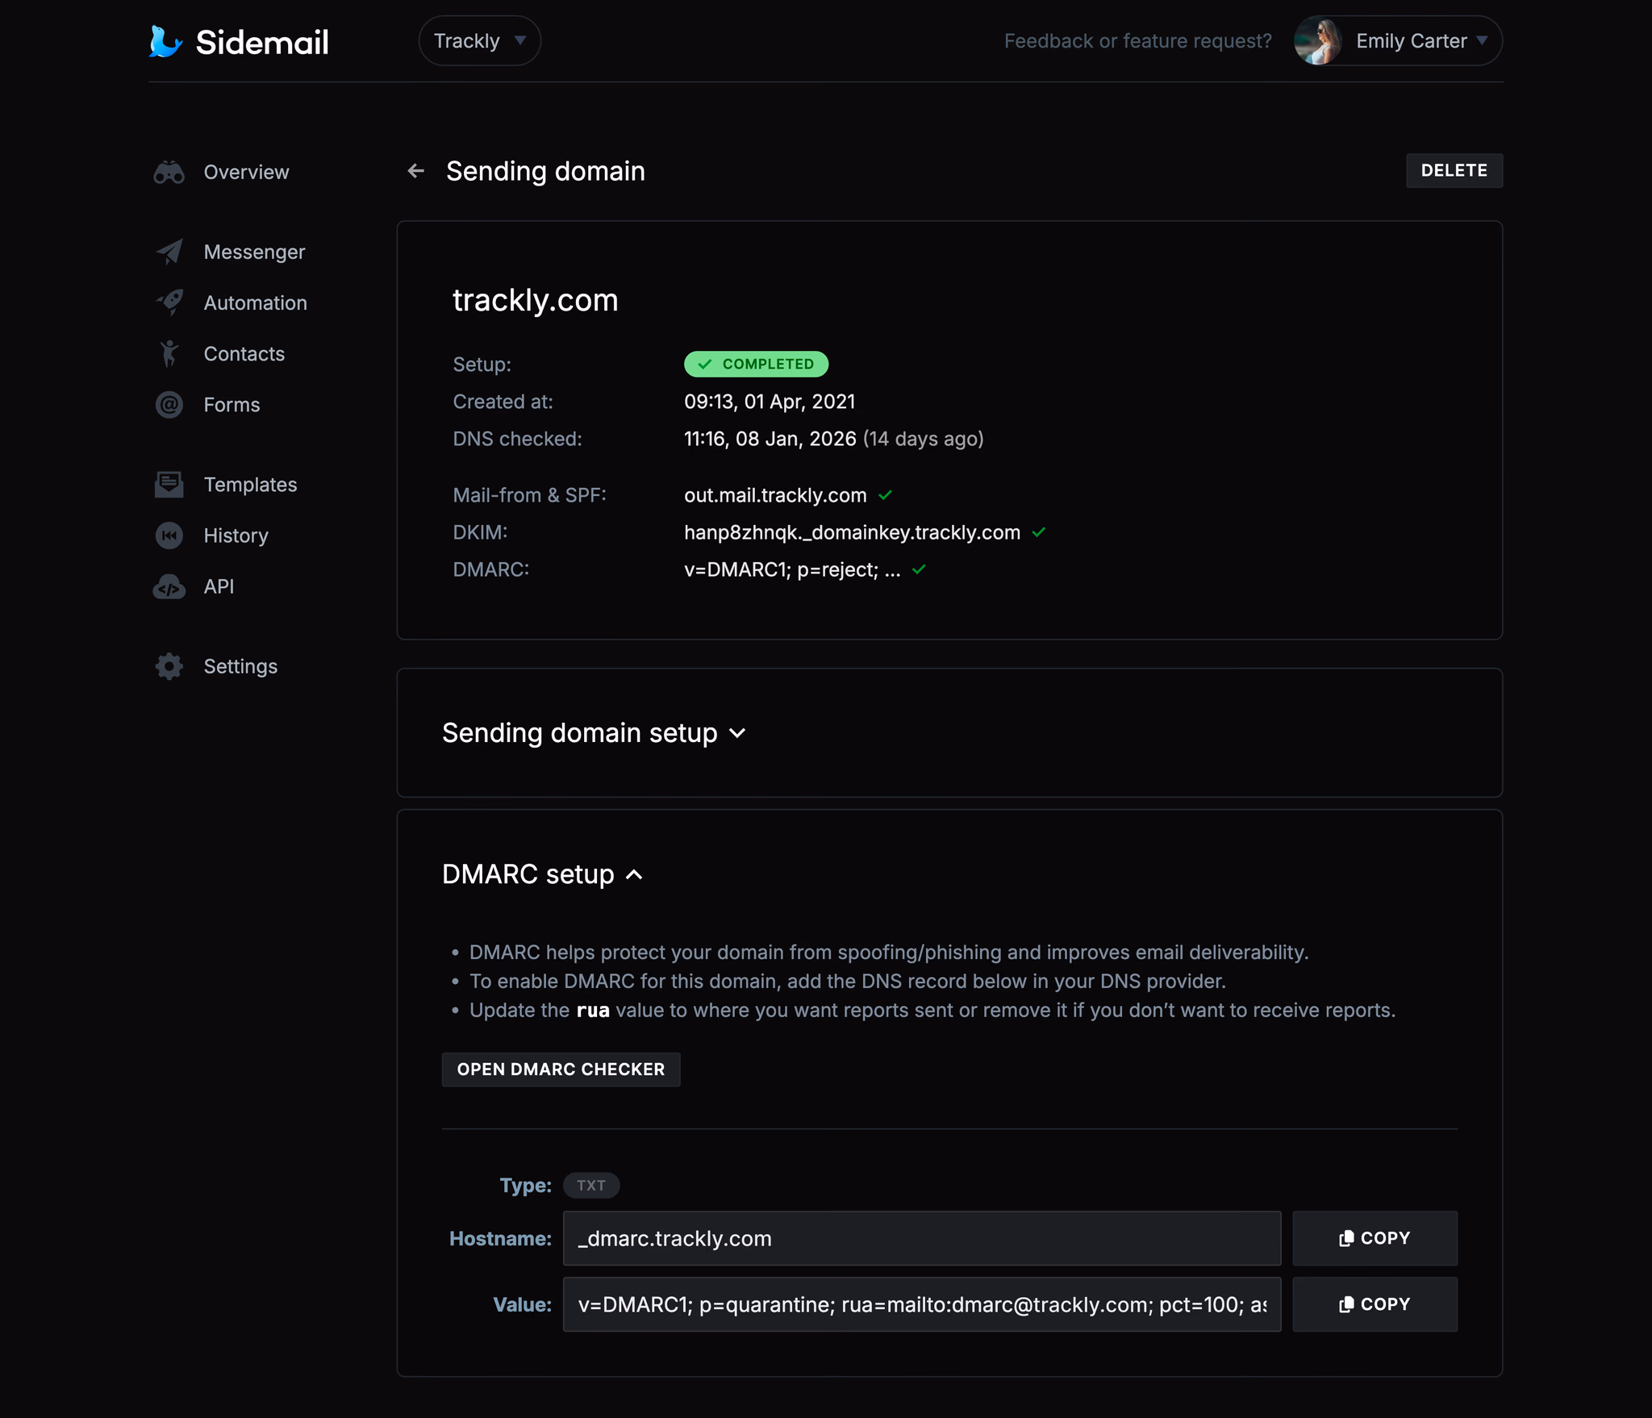The image size is (1652, 1418).
Task: Click the API code brackets icon
Action: tap(169, 586)
